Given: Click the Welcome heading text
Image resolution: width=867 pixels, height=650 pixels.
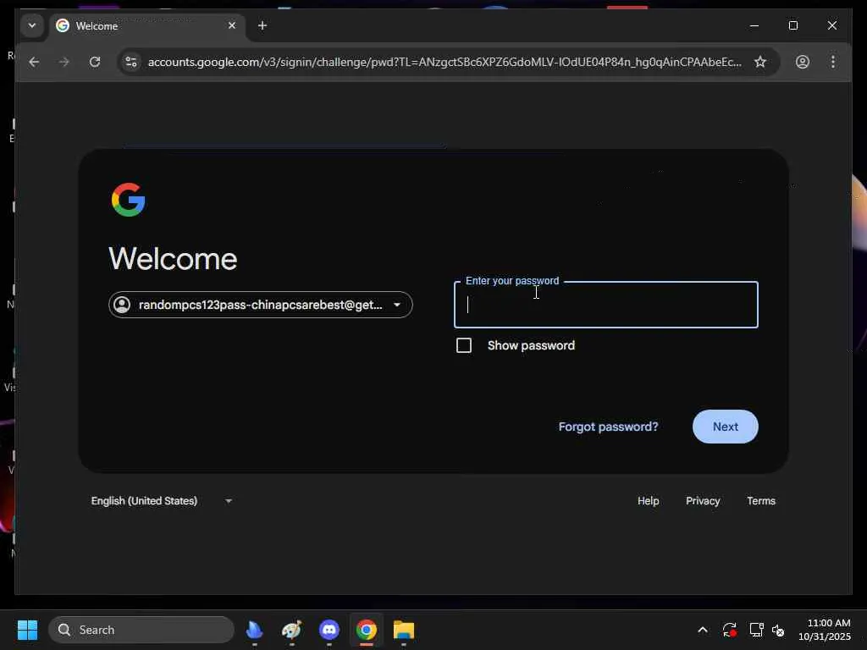Looking at the screenshot, I should pyautogui.click(x=173, y=258).
